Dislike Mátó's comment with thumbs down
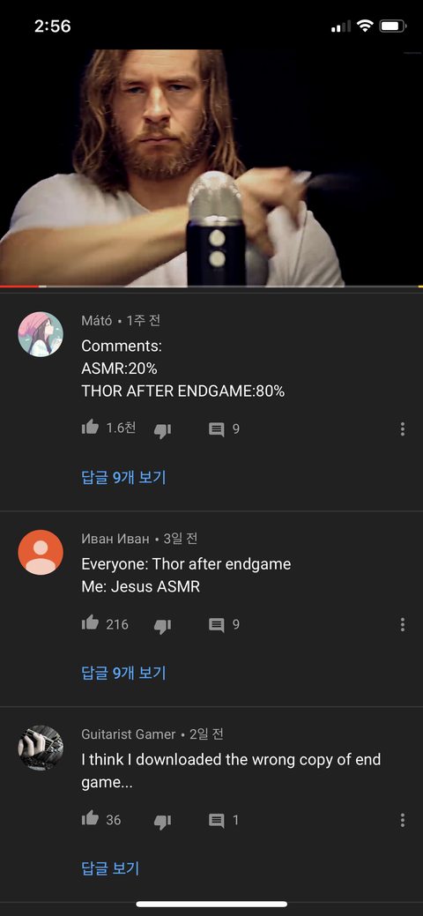This screenshot has width=423, height=916. point(162,430)
